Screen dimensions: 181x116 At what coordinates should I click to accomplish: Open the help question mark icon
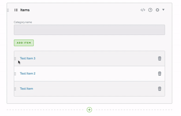(x=150, y=10)
